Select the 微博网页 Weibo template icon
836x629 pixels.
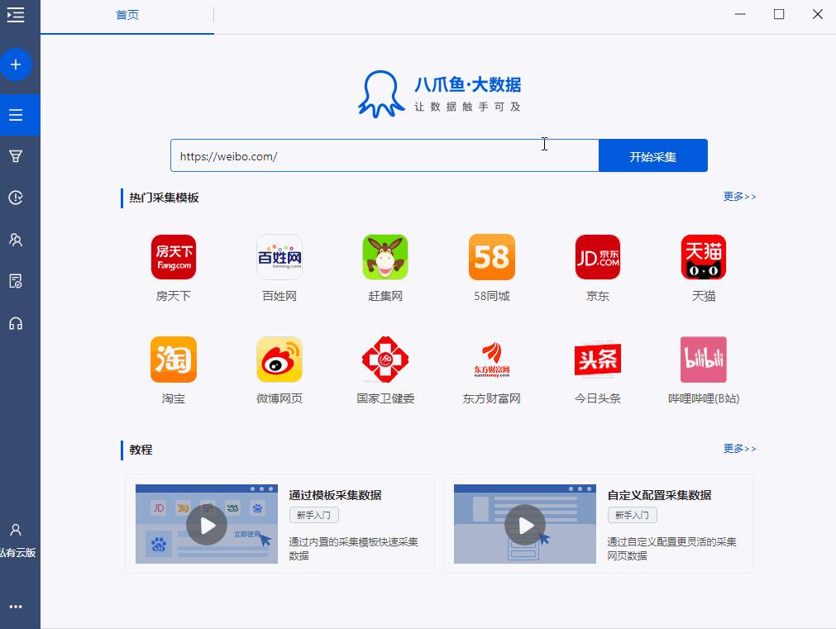click(x=279, y=360)
